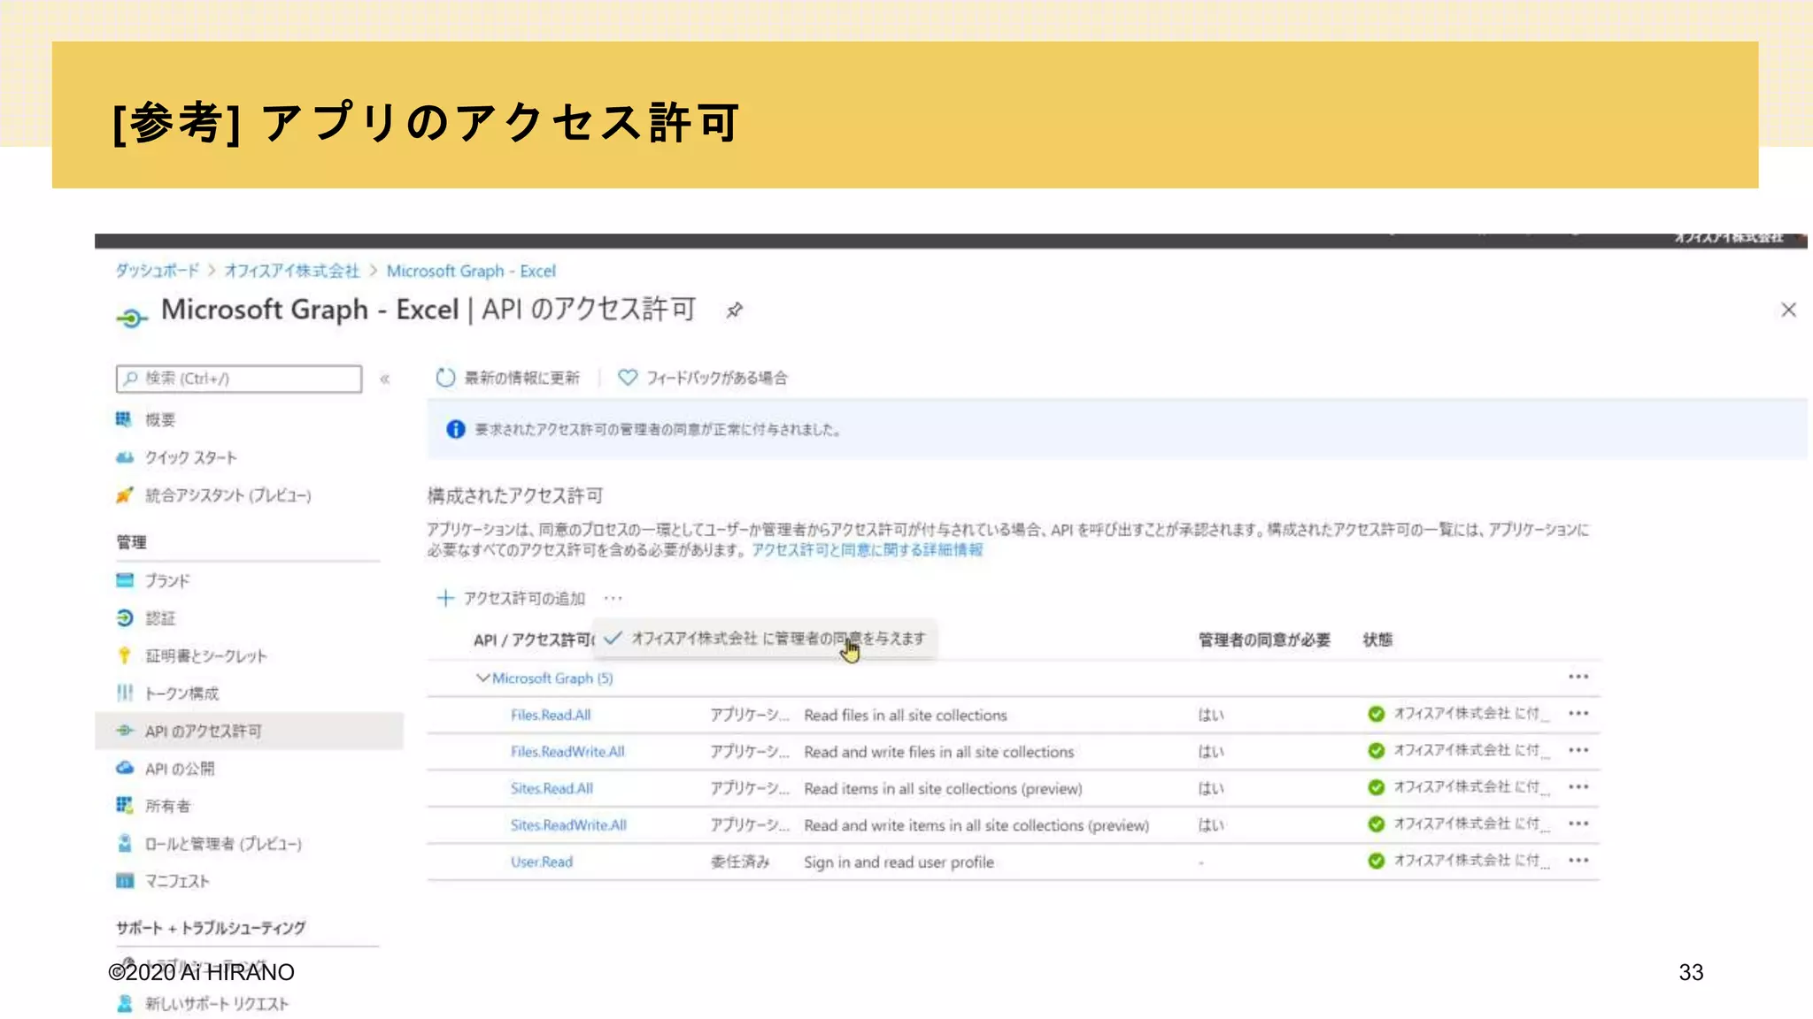The image size is (1813, 1019).
Task: Click フィードバックがある場合 feedback button label
Action: click(716, 378)
